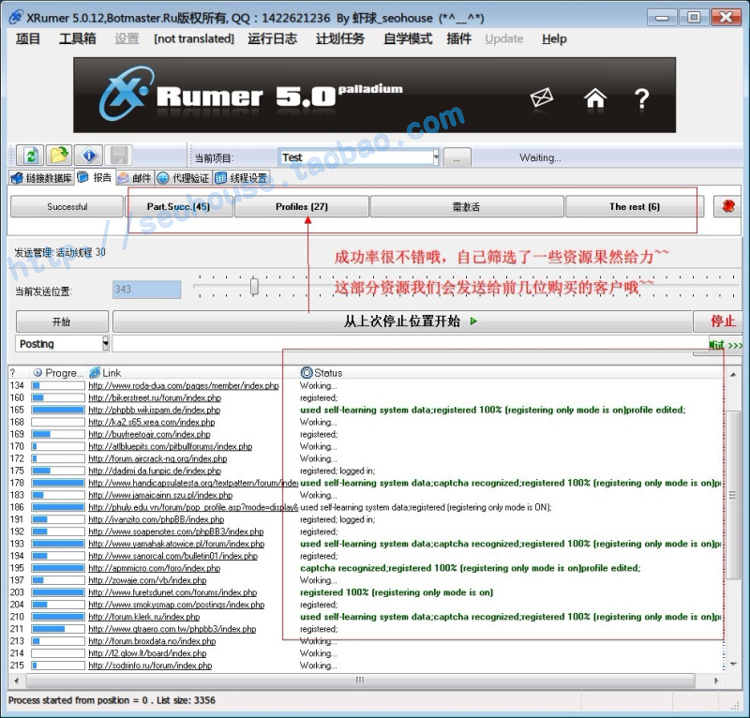Open link http://sodrinfo.ru/forum/index.php

coord(150,666)
